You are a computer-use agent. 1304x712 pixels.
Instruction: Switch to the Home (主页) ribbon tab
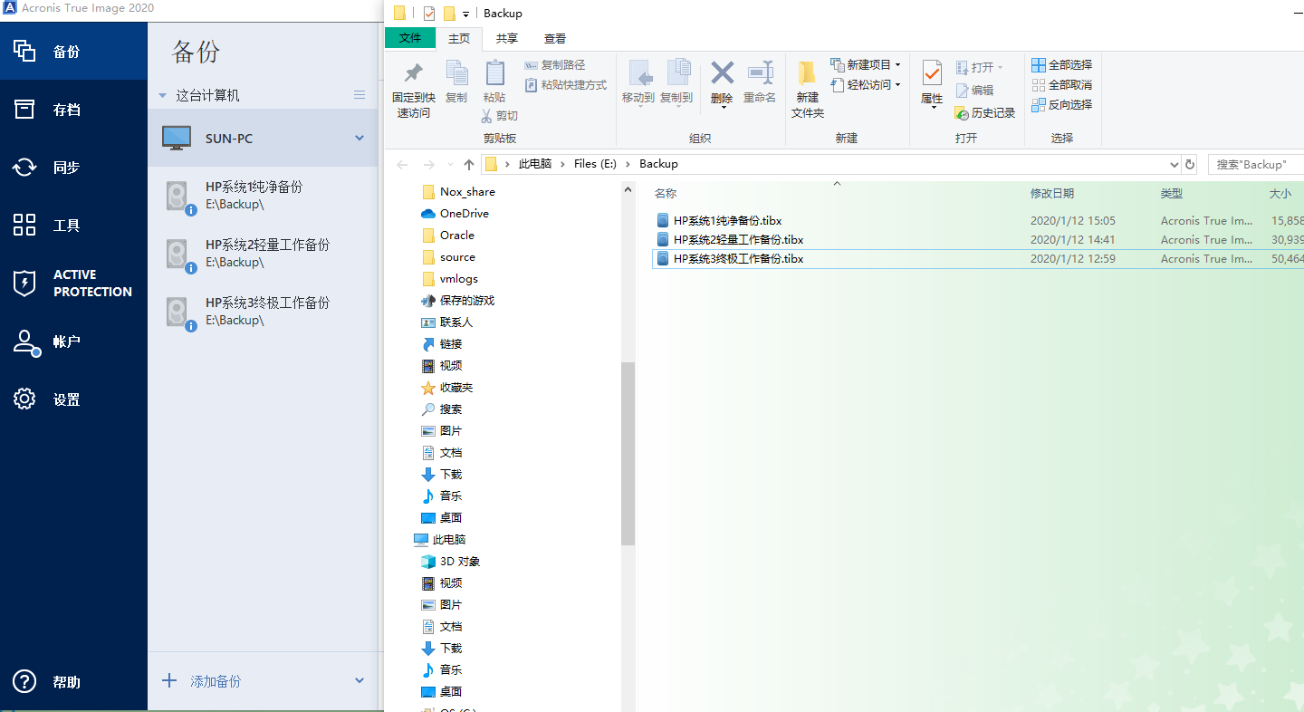coord(459,38)
